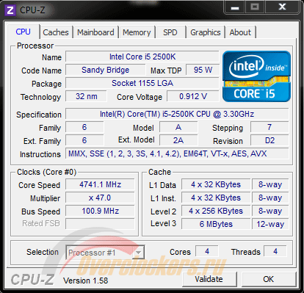Click the Specification field text
The height and width of the screenshot is (293, 304).
click(177, 114)
